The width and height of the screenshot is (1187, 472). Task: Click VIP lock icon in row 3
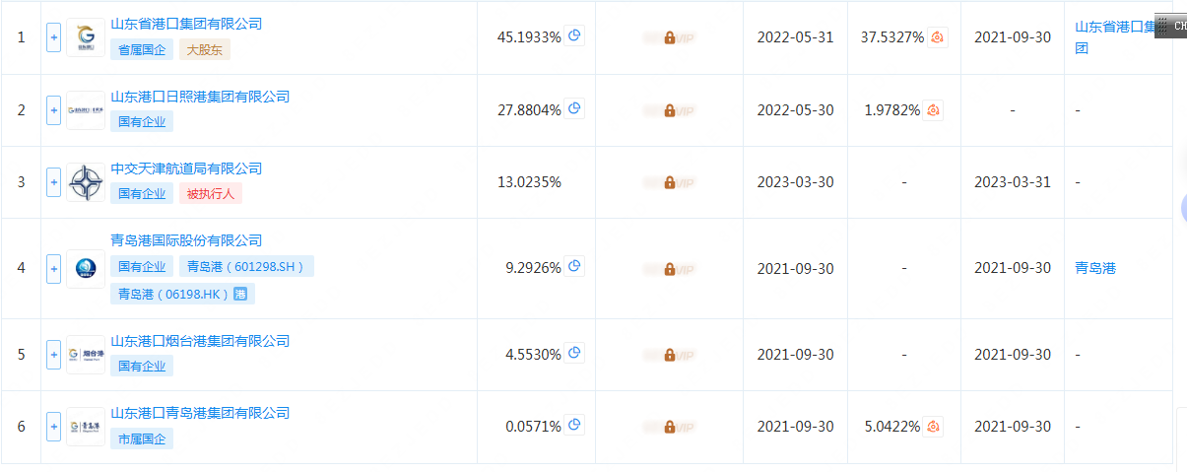point(670,182)
